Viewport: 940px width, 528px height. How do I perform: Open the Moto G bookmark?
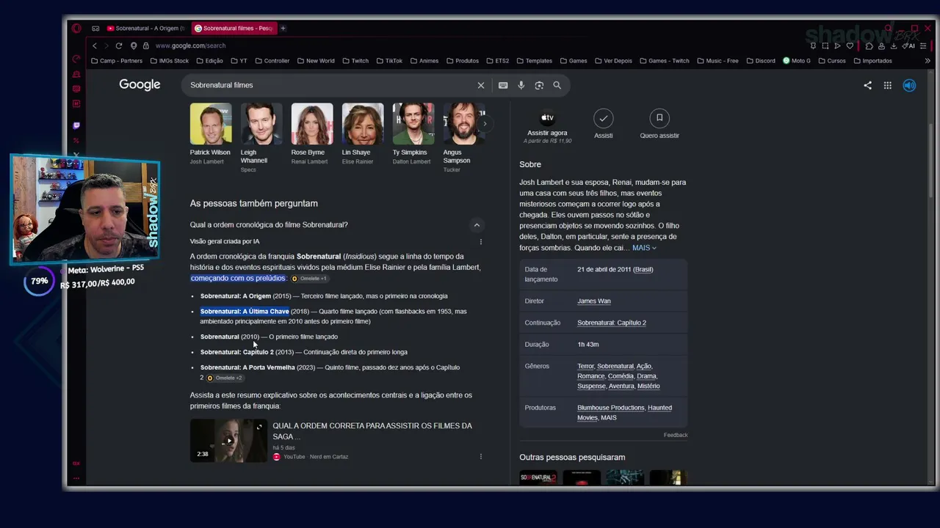click(797, 61)
